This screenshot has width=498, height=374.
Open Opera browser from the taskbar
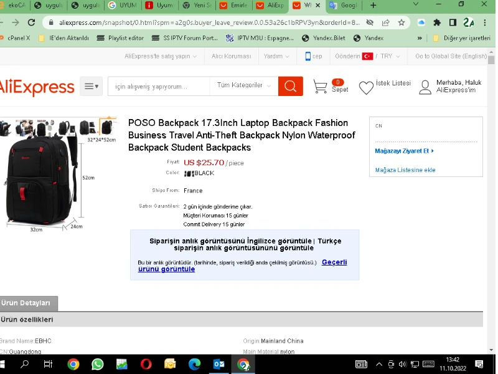pos(146,364)
